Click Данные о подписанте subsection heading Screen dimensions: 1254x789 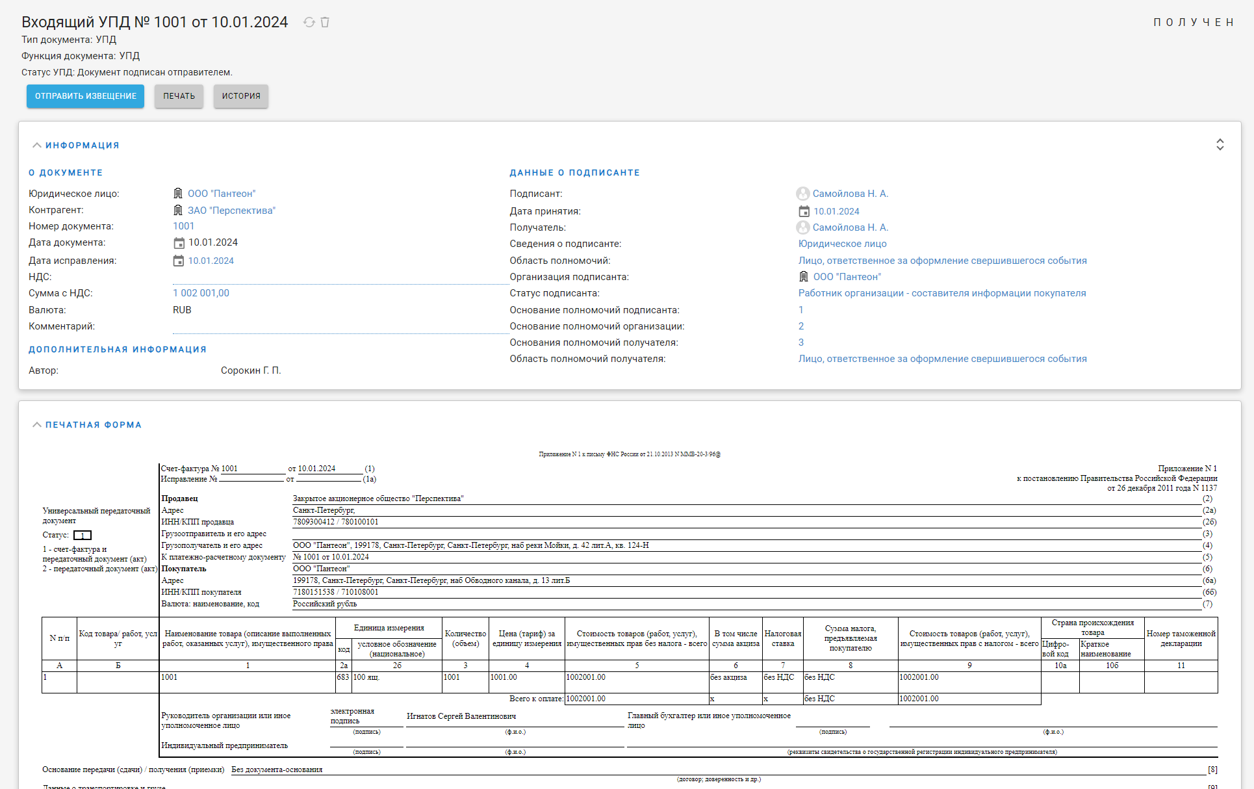coord(575,173)
